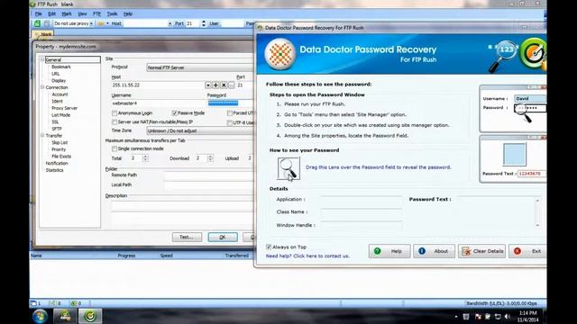This screenshot has width=577, height=324.
Task: Click the volume speaker tray icon
Action: click(x=508, y=316)
